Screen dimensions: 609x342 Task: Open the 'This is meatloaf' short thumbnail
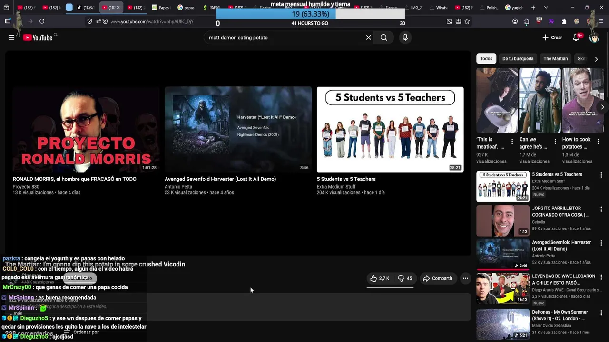point(497,100)
